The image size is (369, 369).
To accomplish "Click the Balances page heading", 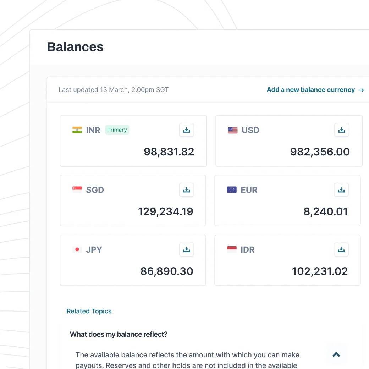I will tap(75, 47).
